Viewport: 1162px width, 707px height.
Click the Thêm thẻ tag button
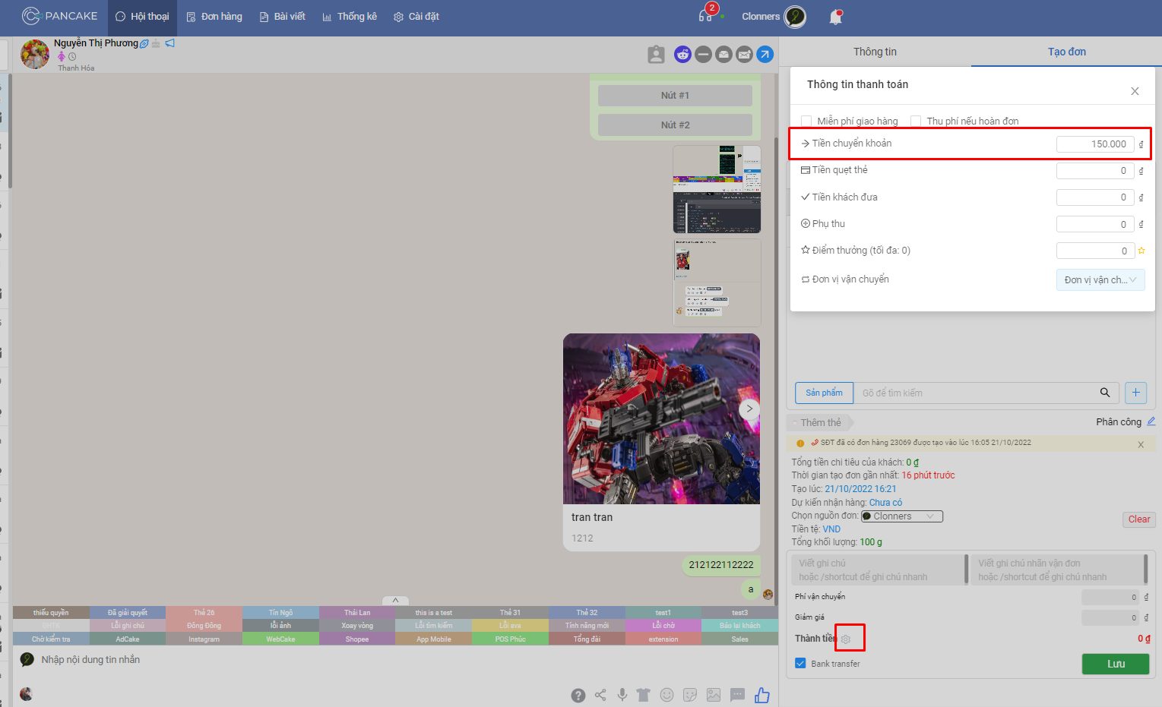821,422
